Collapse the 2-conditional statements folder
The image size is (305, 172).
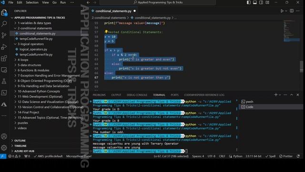[x=35, y=28]
